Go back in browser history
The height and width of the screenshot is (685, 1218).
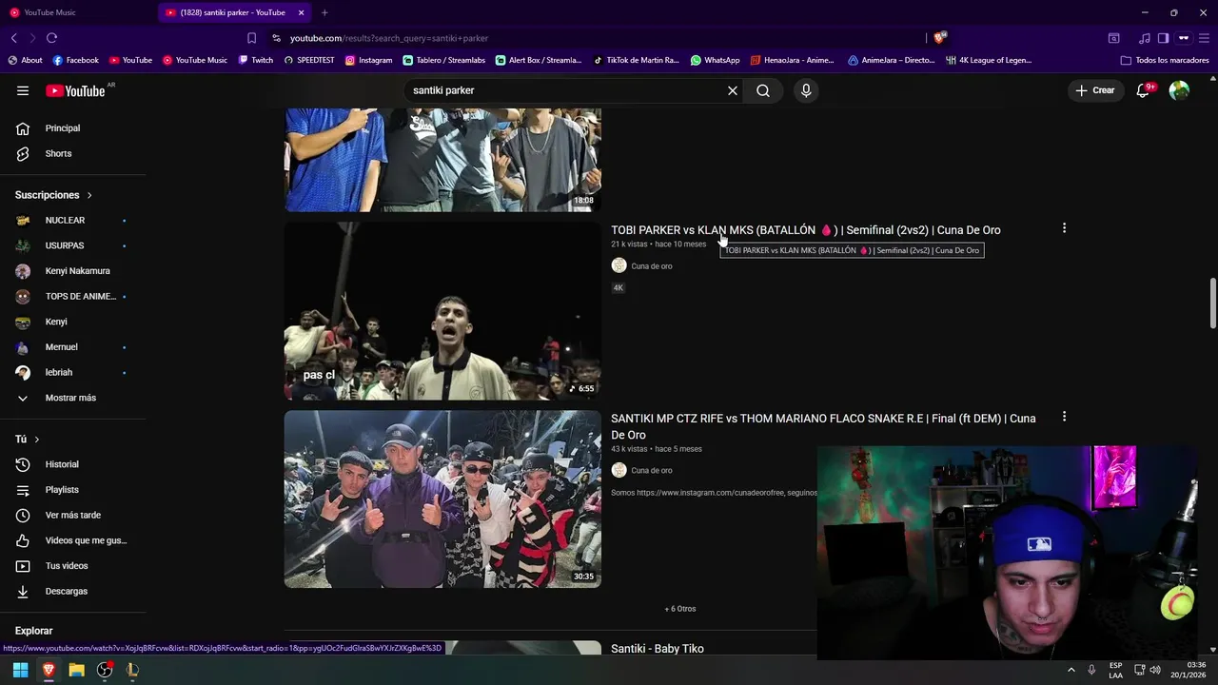tap(14, 38)
